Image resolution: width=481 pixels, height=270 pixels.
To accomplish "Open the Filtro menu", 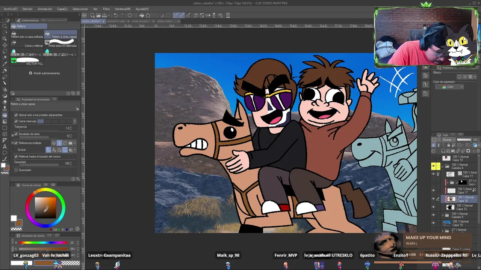I will pyautogui.click(x=106, y=9).
